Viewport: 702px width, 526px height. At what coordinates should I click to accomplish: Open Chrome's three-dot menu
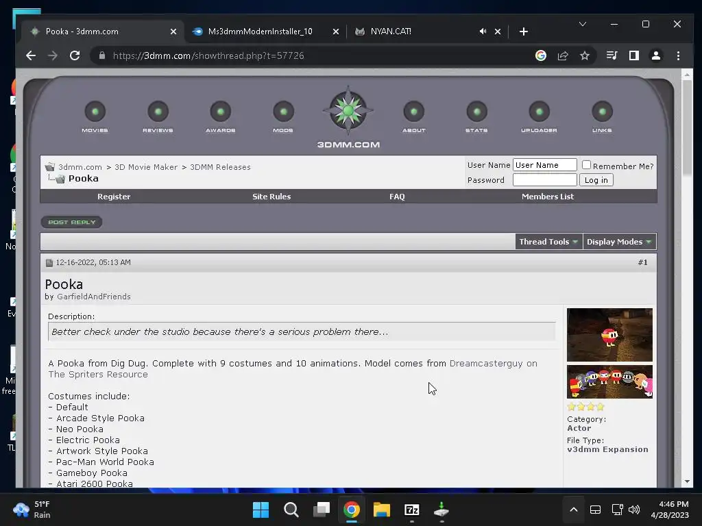coord(678,55)
